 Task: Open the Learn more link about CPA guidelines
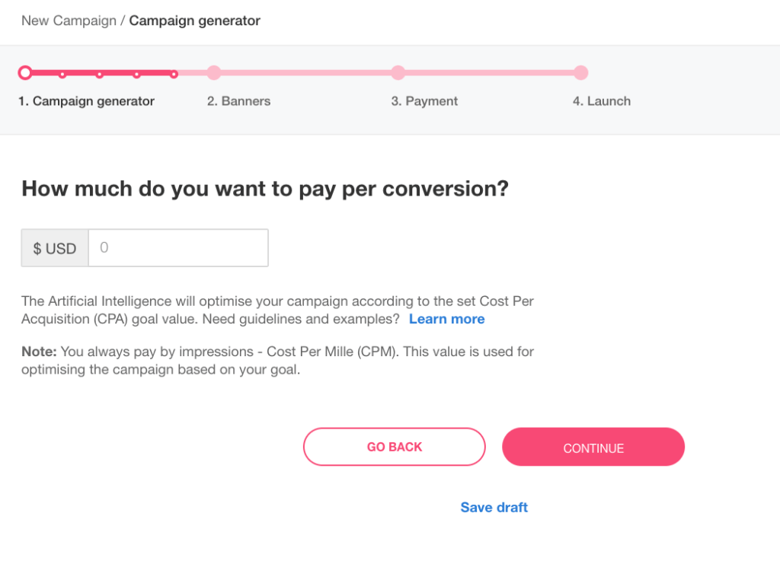446,319
